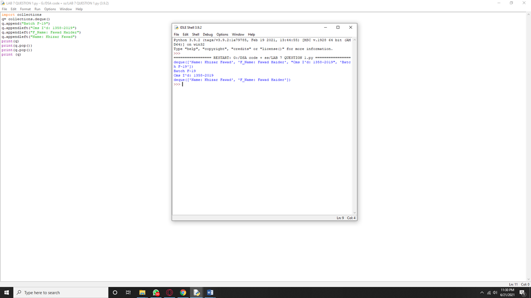Open volume control tray icon
This screenshot has height=298, width=531.
coord(495,293)
